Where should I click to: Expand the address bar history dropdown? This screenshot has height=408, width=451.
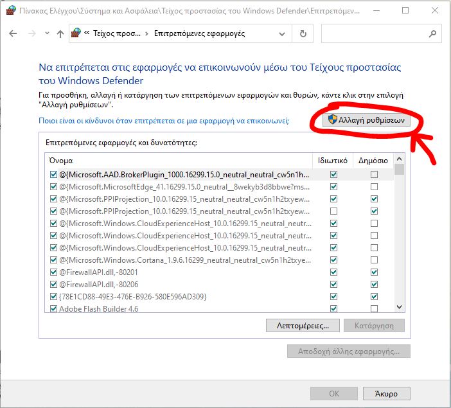[x=282, y=34]
